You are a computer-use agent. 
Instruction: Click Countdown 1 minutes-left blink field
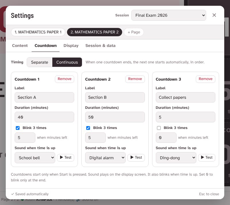(x=25, y=138)
